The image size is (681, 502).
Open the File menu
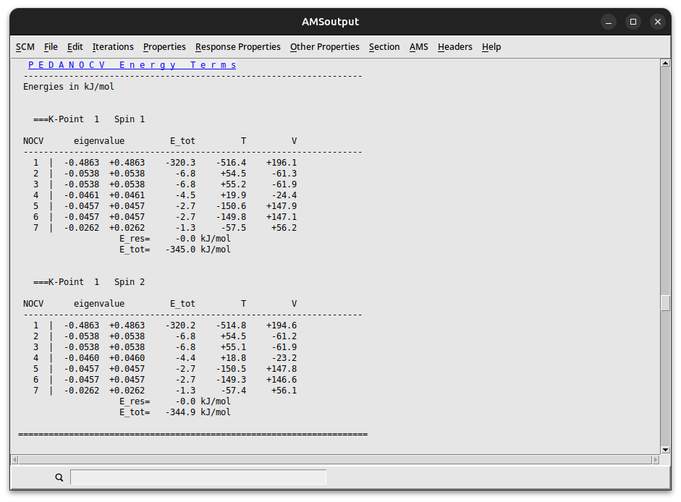click(51, 46)
